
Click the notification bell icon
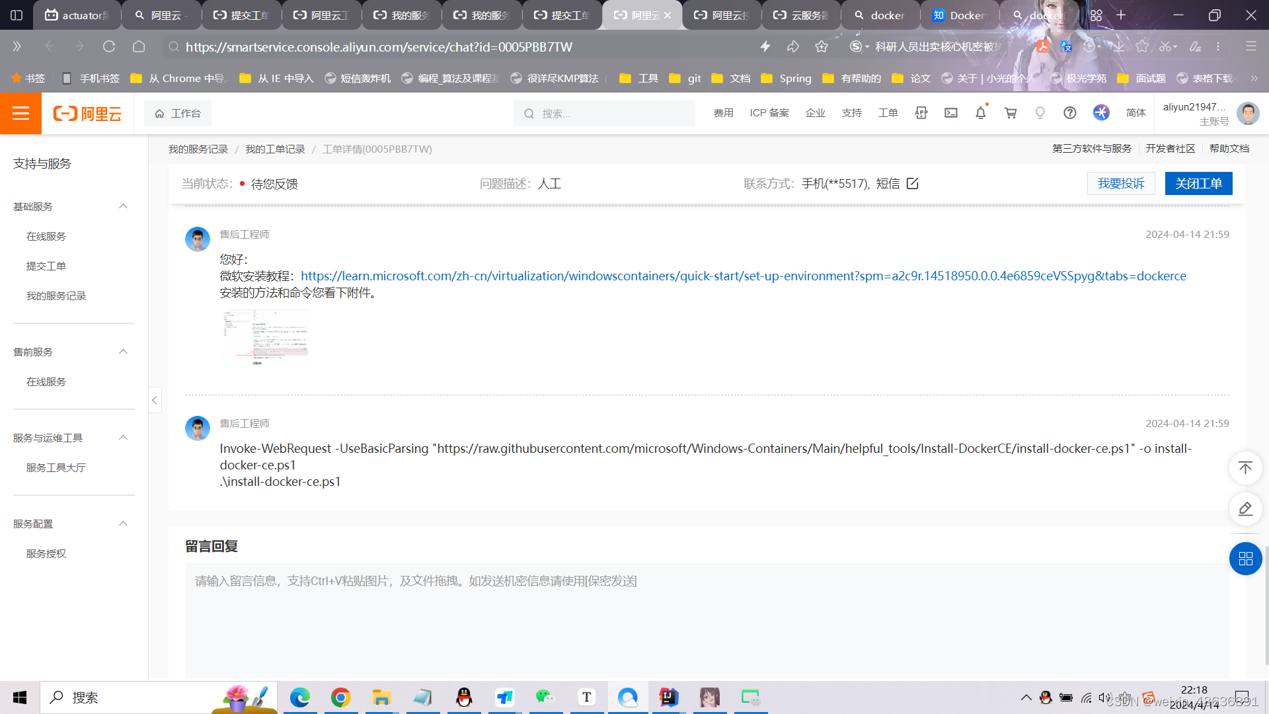[x=980, y=113]
